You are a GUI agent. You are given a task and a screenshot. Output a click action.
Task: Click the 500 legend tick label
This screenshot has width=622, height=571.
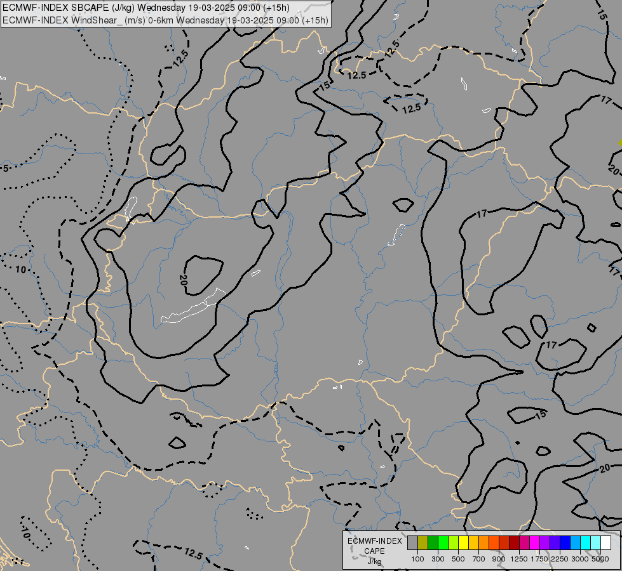458,559
